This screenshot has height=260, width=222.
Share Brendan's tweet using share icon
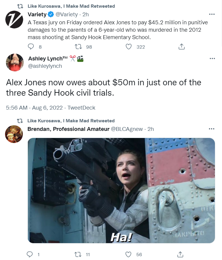[180, 254]
